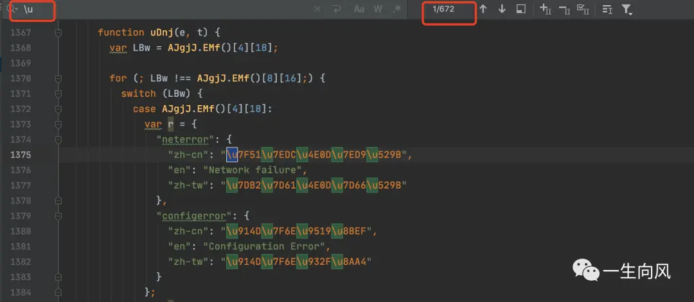
Task: Click the switch keyword on line 1371
Action: coord(139,94)
